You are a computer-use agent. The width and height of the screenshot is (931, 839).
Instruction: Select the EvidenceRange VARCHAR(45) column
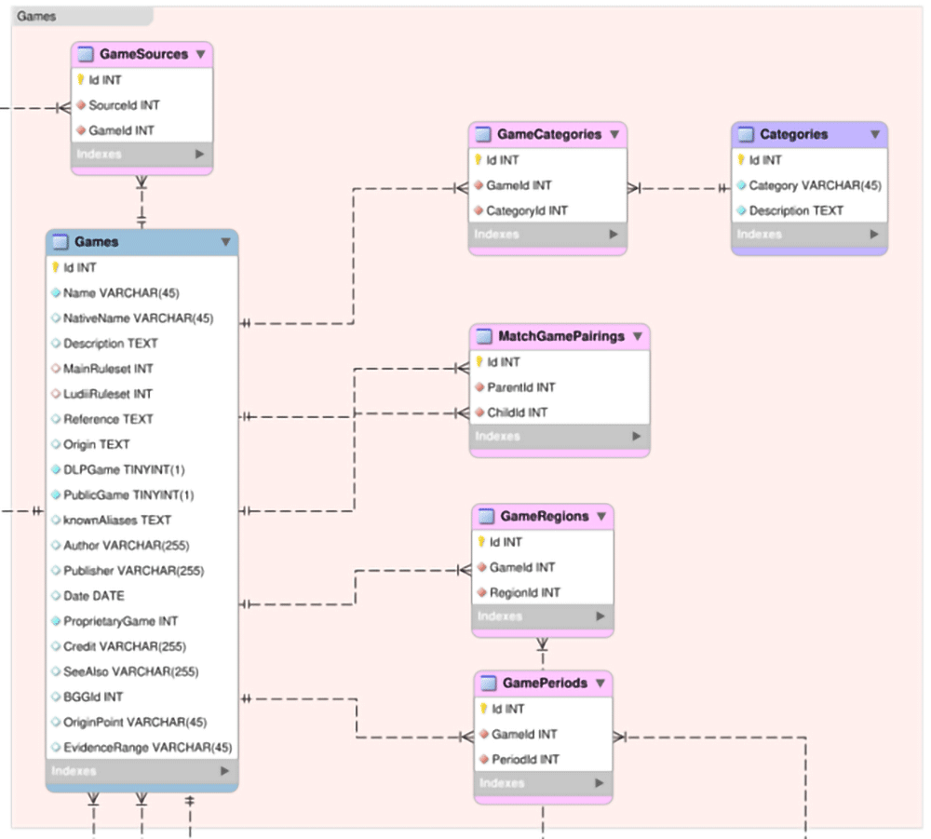click(x=142, y=748)
